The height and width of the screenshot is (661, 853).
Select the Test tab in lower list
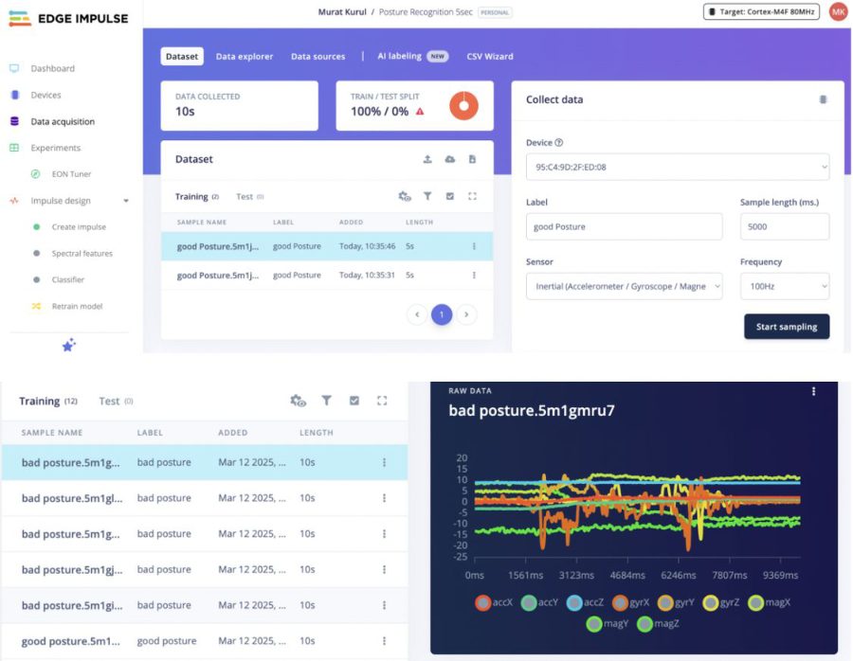[116, 402]
